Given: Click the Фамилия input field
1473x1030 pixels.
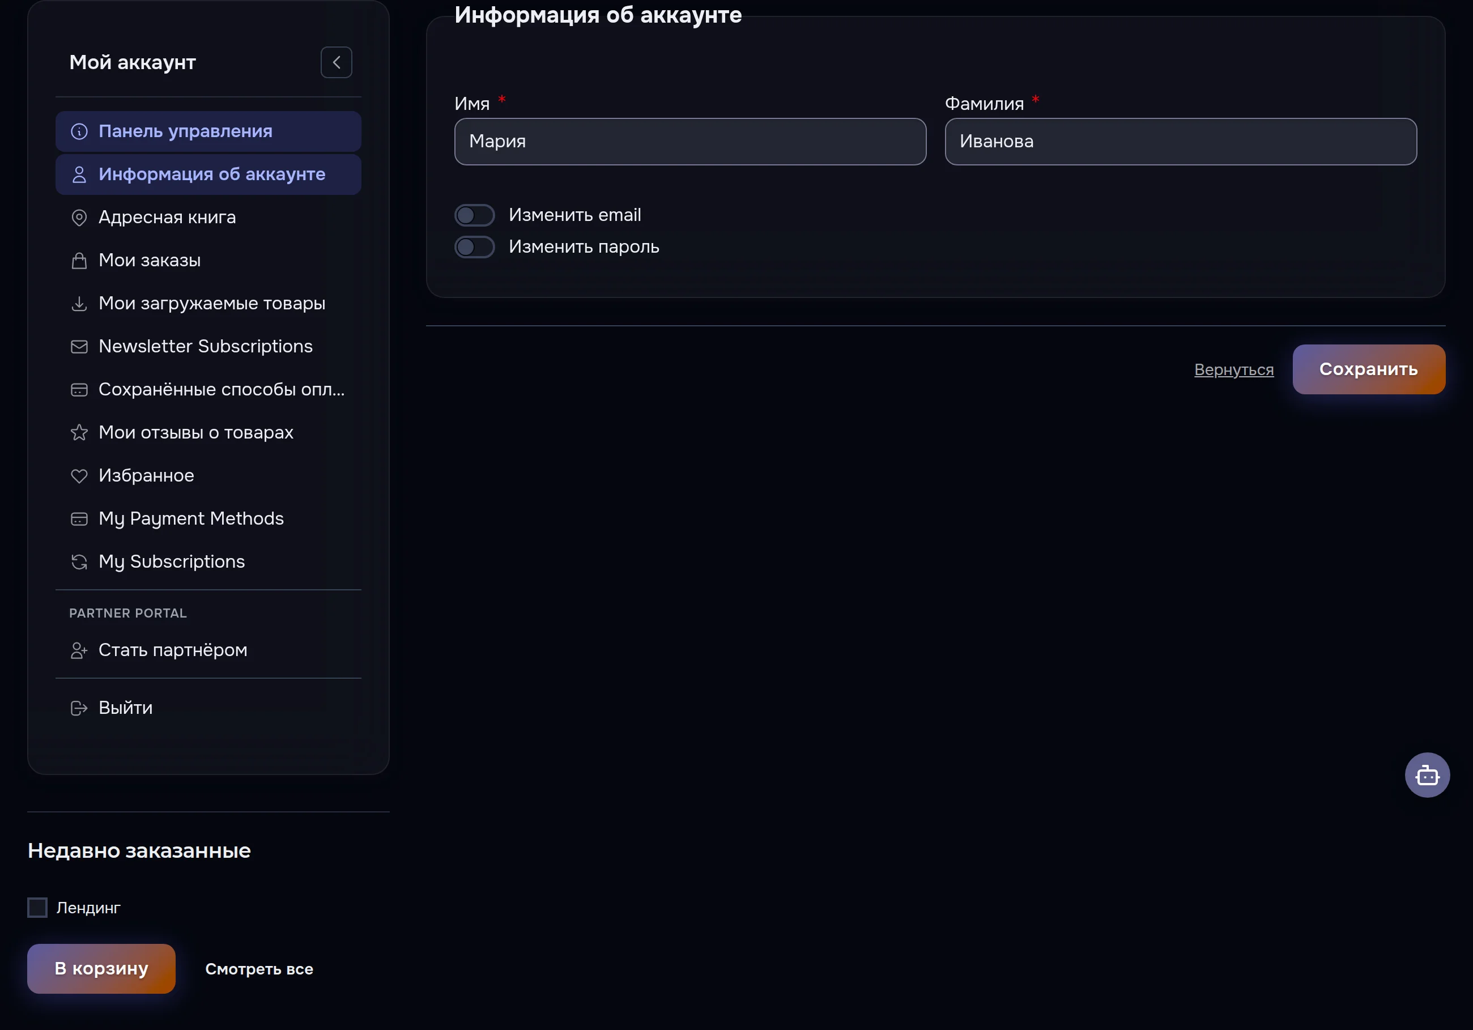Looking at the screenshot, I should [x=1181, y=142].
